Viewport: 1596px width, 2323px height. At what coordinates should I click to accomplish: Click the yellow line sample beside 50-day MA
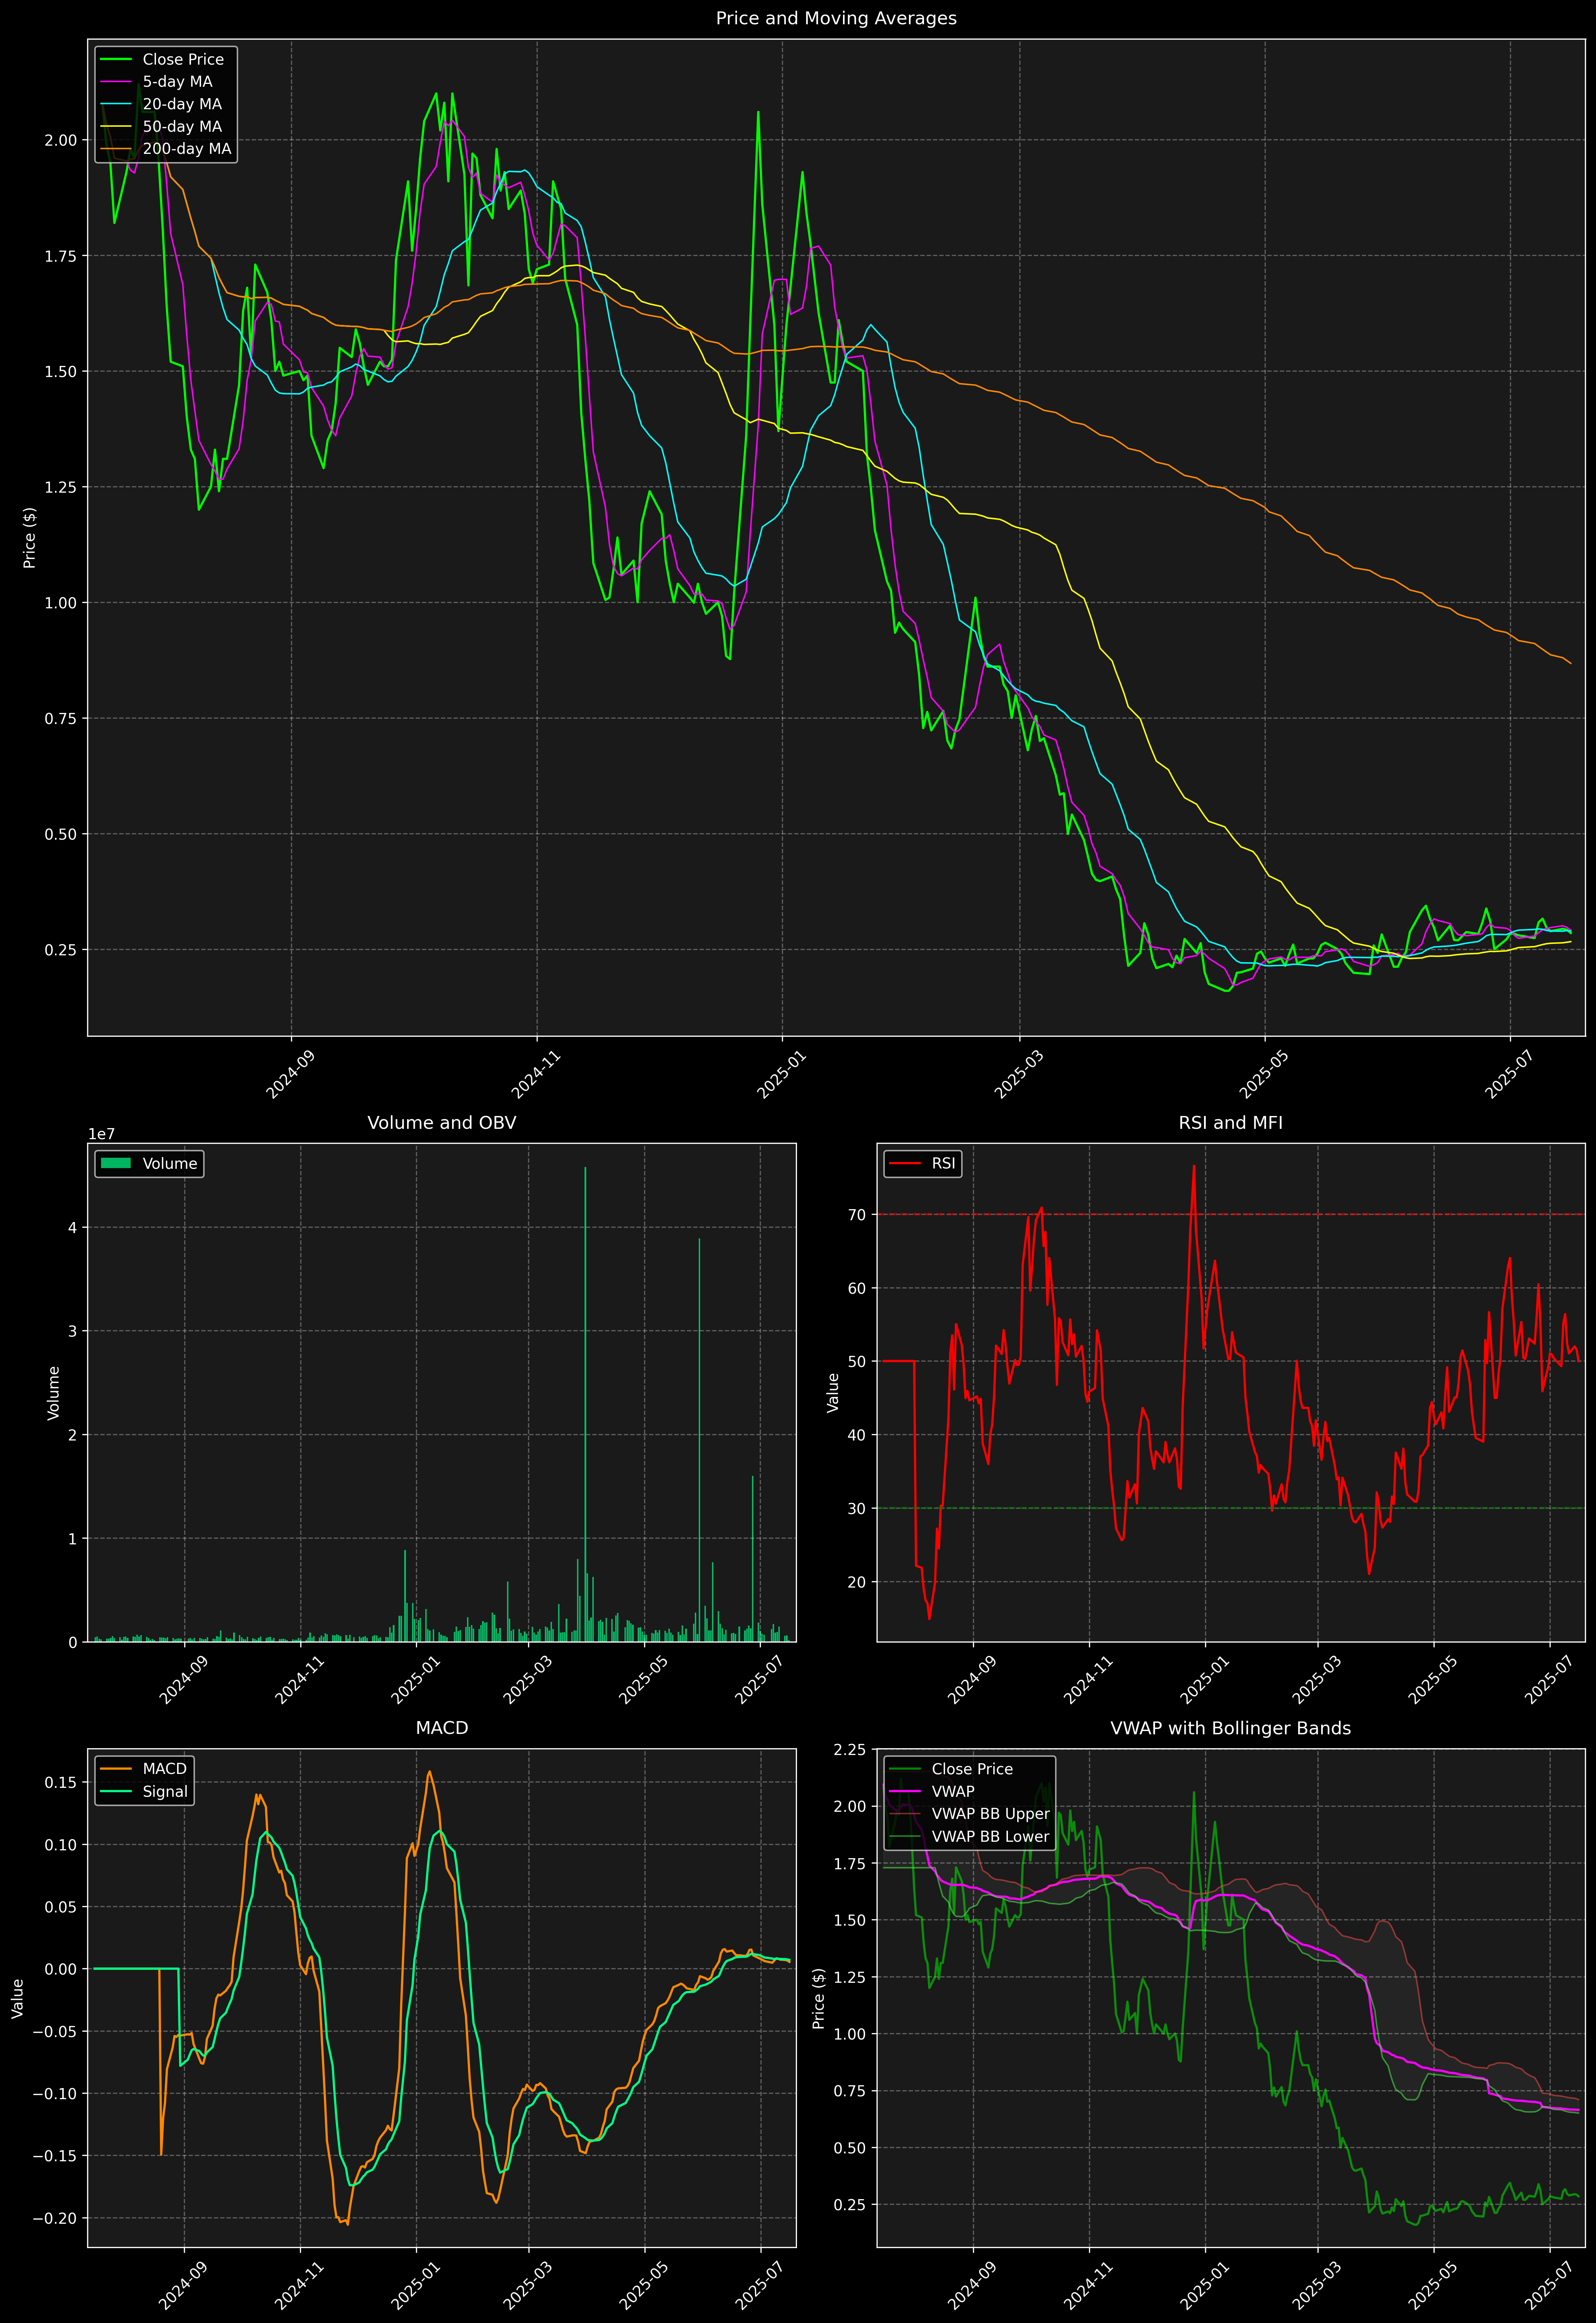pyautogui.click(x=117, y=127)
